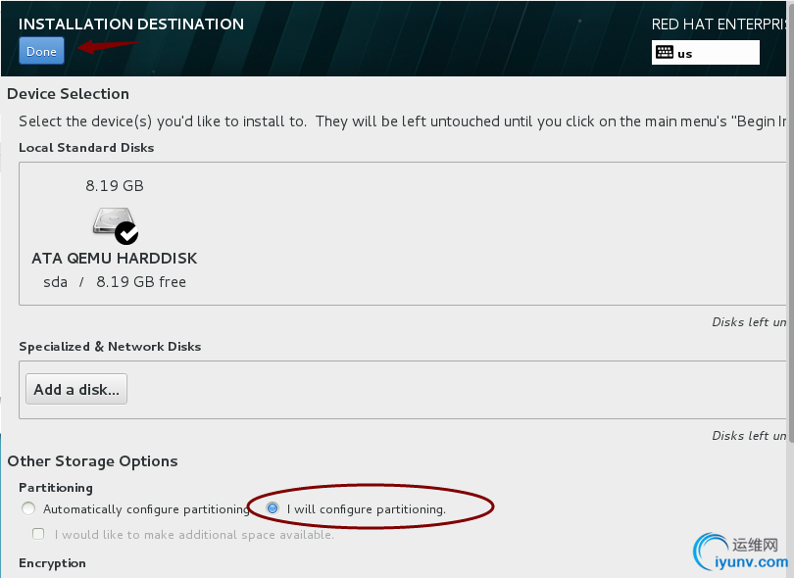Click the "Local Standard Disks" label

86,148
